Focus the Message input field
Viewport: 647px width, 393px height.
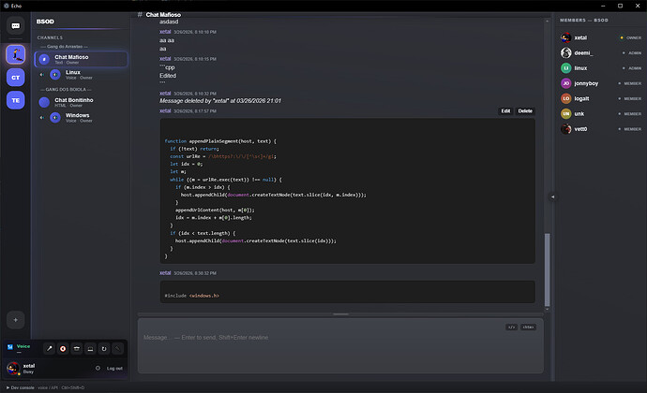(x=340, y=345)
